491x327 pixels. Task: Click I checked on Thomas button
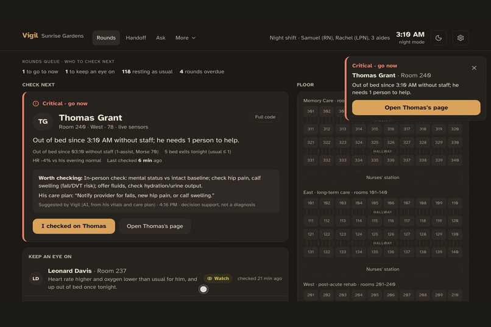(x=74, y=226)
